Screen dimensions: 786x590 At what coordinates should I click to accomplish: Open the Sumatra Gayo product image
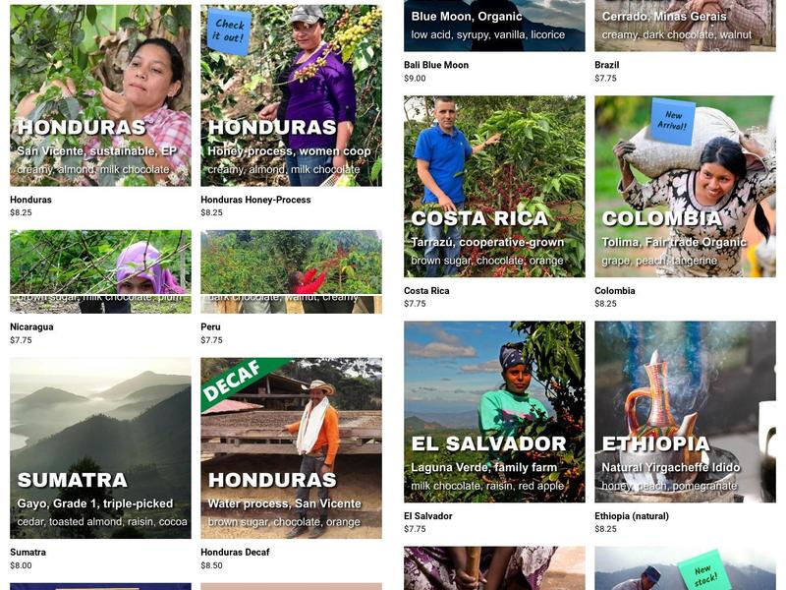100,448
